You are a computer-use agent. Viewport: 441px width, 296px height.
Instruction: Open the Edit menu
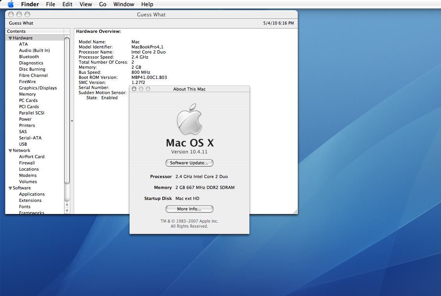(x=67, y=4)
